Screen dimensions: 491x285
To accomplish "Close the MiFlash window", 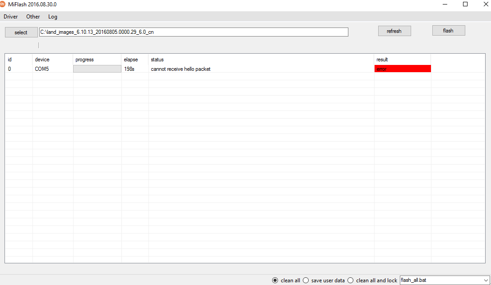I will pyautogui.click(x=486, y=4).
